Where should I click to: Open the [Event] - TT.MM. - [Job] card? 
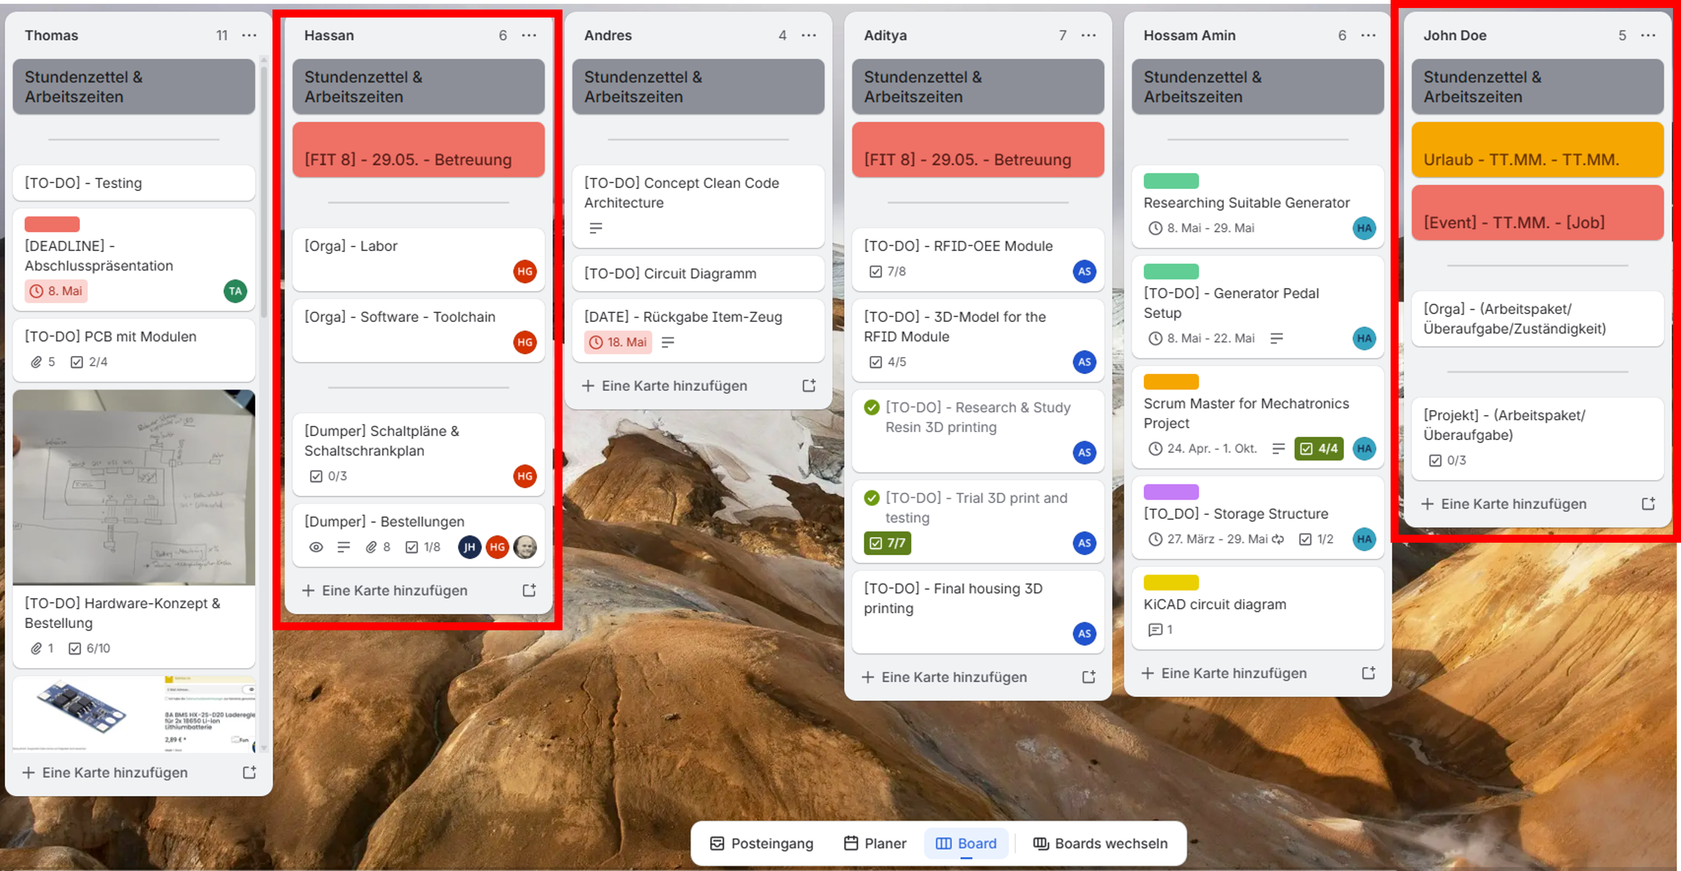1537,213
